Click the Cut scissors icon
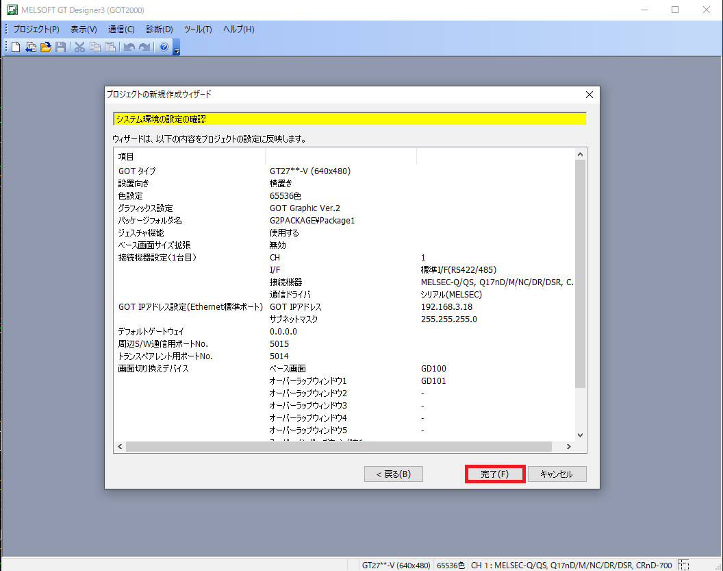The width and height of the screenshot is (723, 571). 79,47
